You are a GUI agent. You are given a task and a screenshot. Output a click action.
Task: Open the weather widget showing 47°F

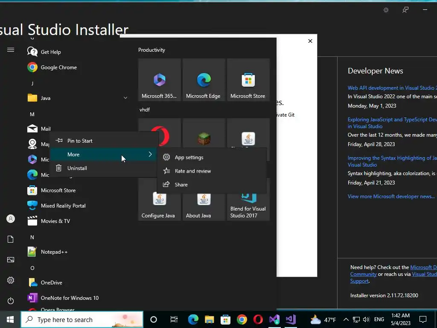(323, 319)
